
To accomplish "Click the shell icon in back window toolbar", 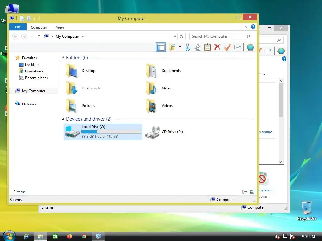I will click(x=281, y=51).
